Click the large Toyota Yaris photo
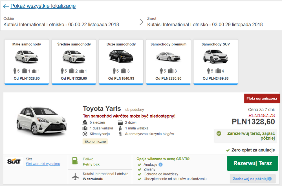The image size is (282, 186). [x=42, y=121]
